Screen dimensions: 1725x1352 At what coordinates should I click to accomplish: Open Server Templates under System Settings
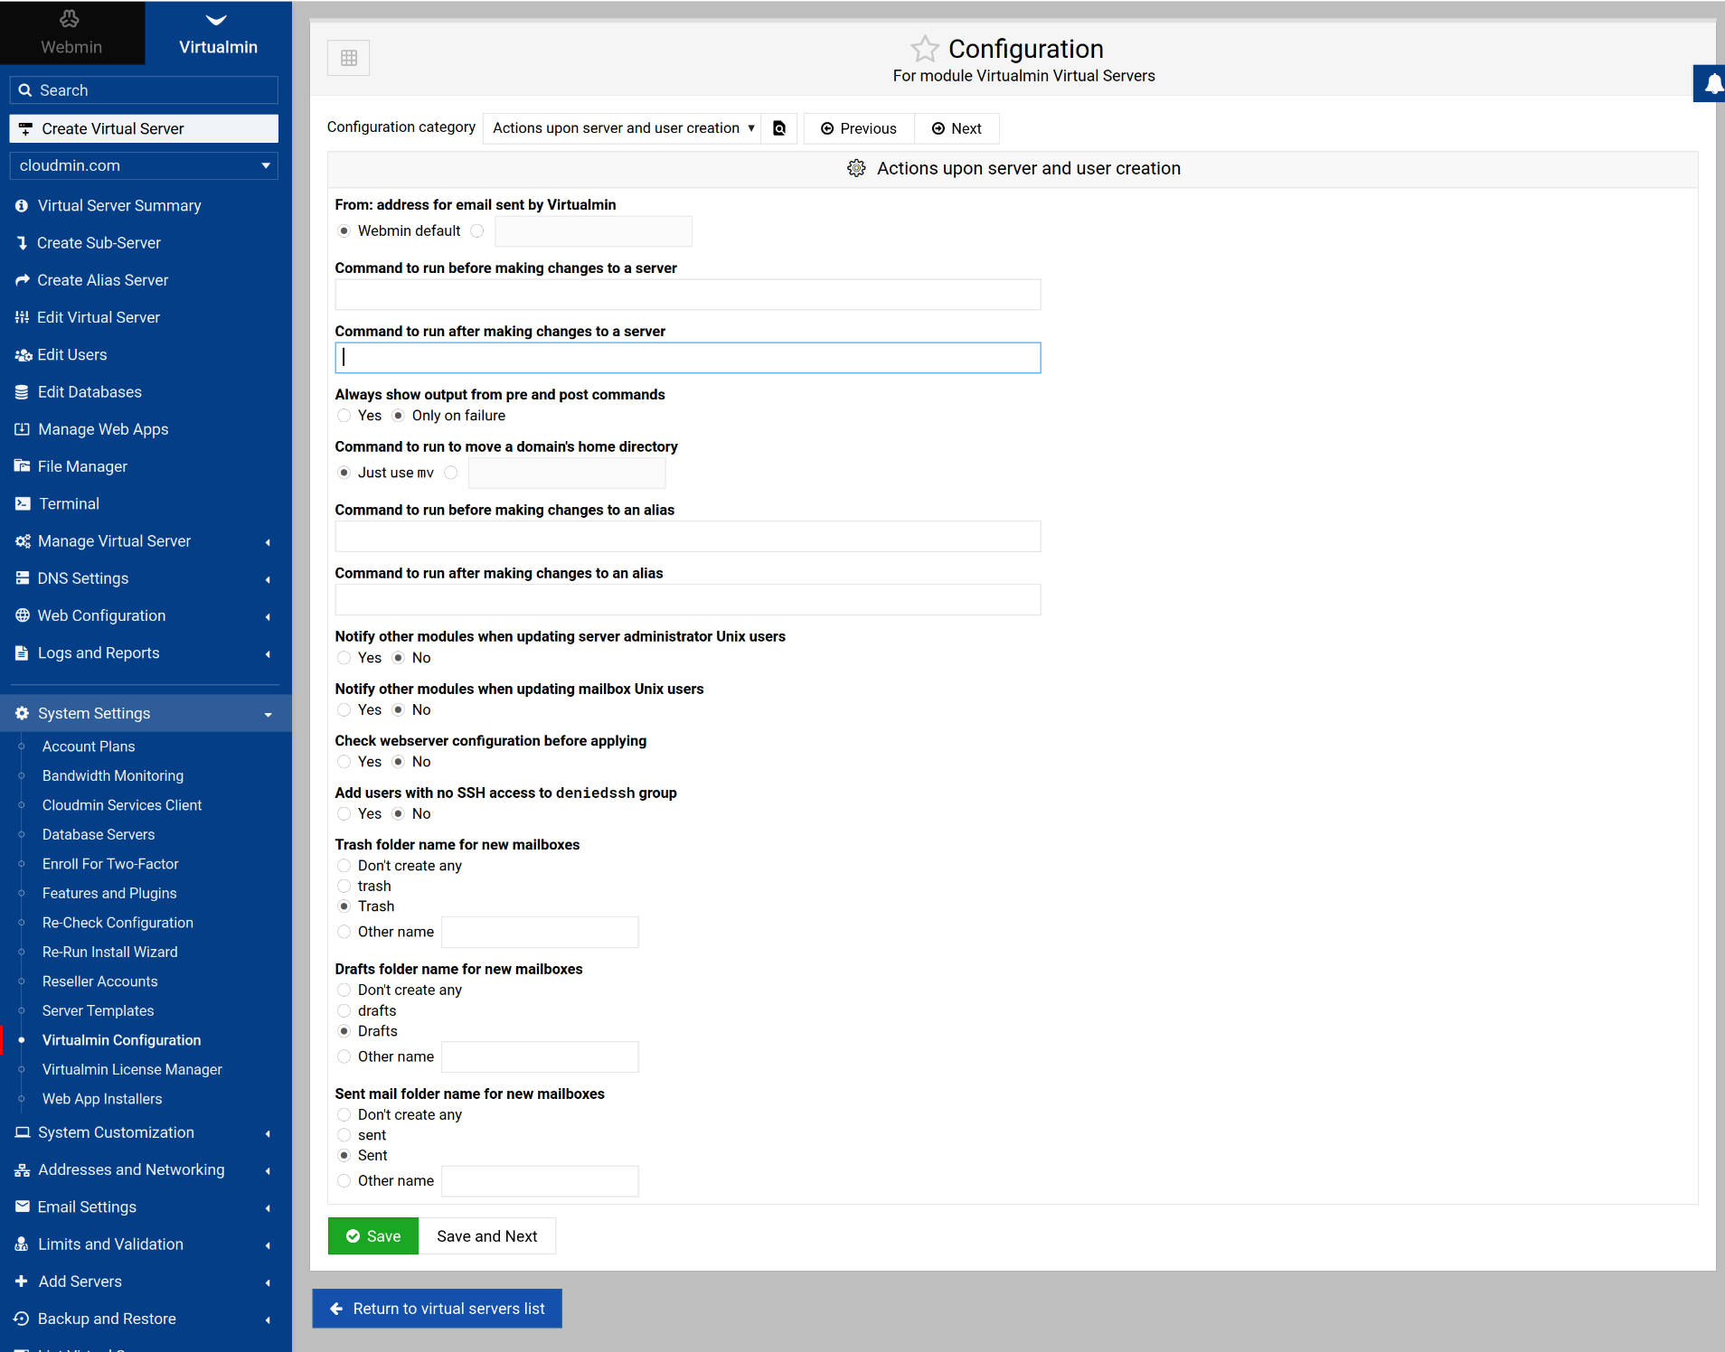point(98,1010)
